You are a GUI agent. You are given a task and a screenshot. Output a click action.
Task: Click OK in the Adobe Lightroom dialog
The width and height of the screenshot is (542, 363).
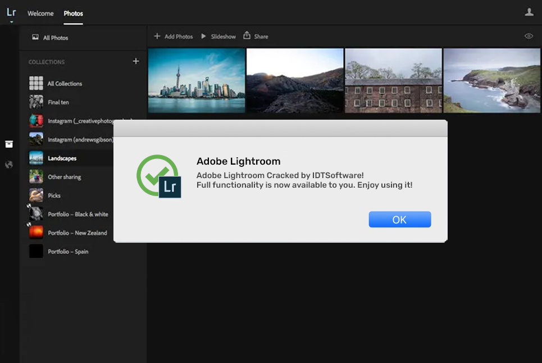pyautogui.click(x=399, y=220)
